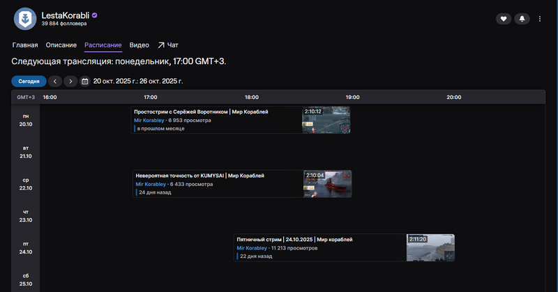Open the Видео tab

click(139, 45)
